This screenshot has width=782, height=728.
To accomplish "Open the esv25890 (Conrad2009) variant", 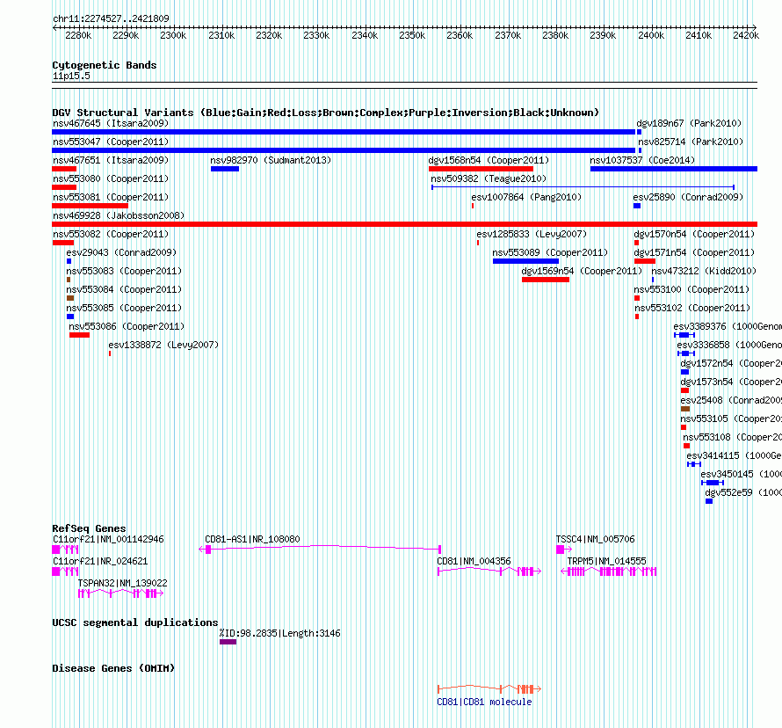I will [x=637, y=206].
